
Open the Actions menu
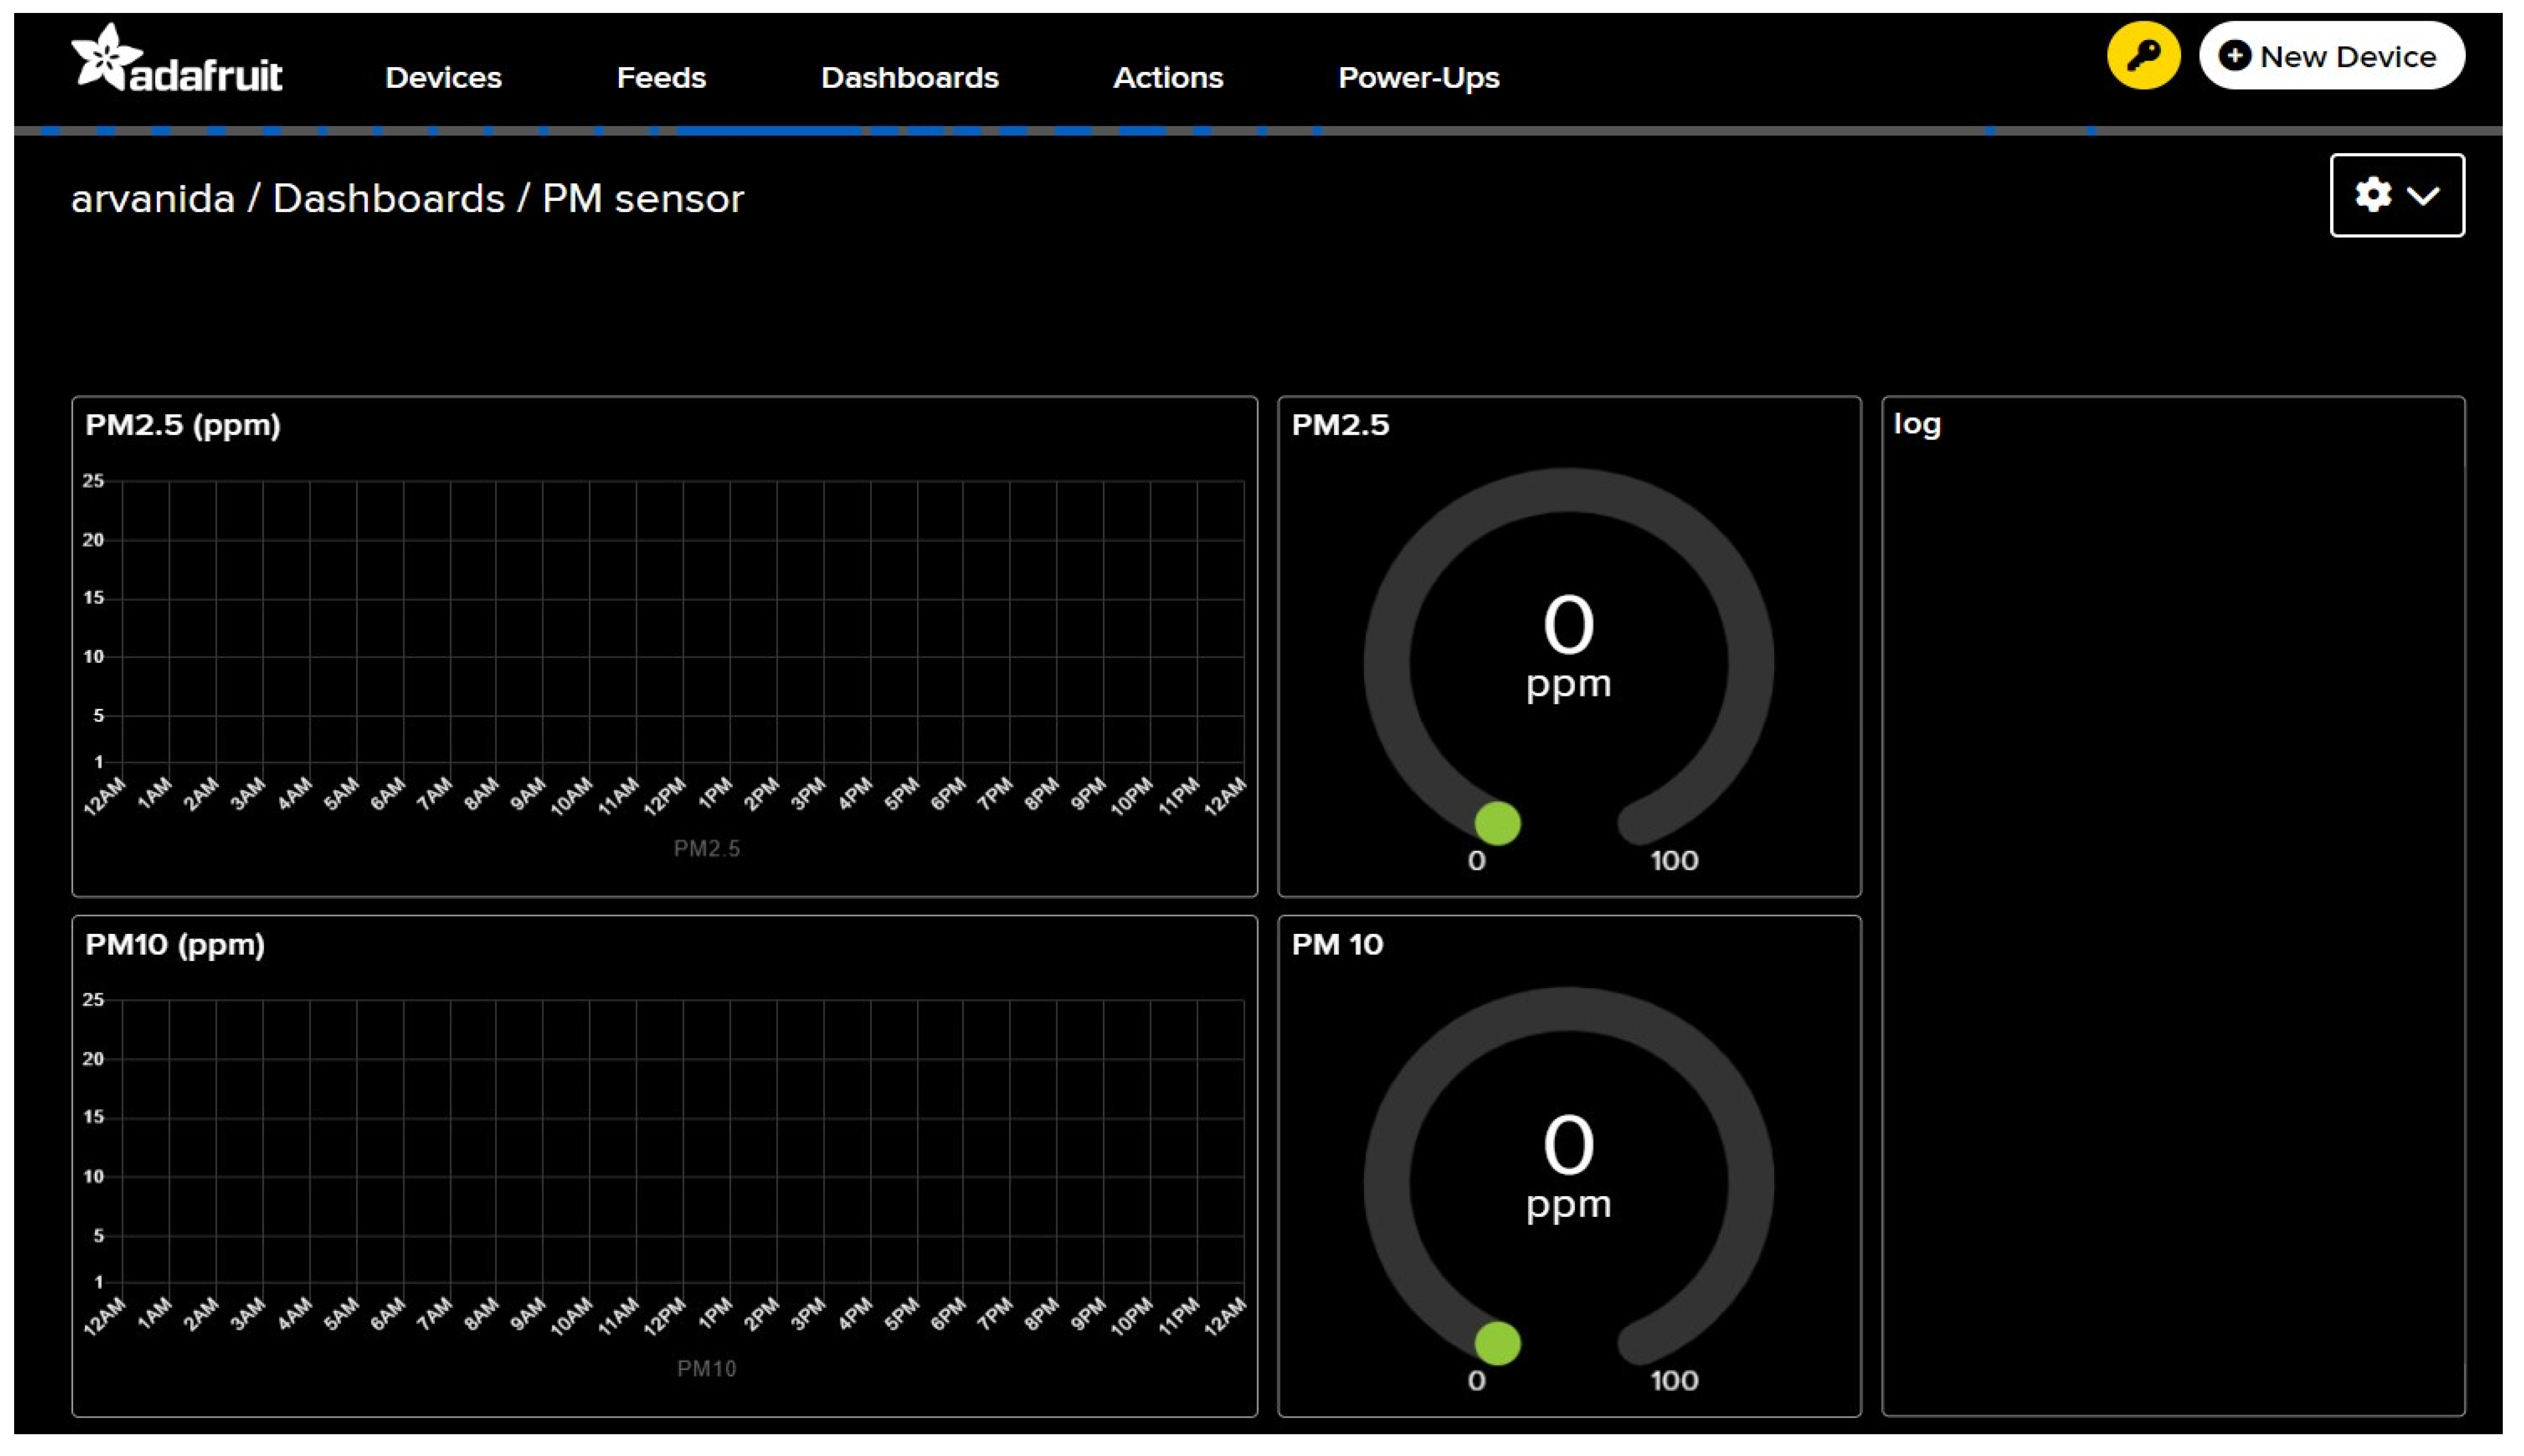click(1168, 78)
